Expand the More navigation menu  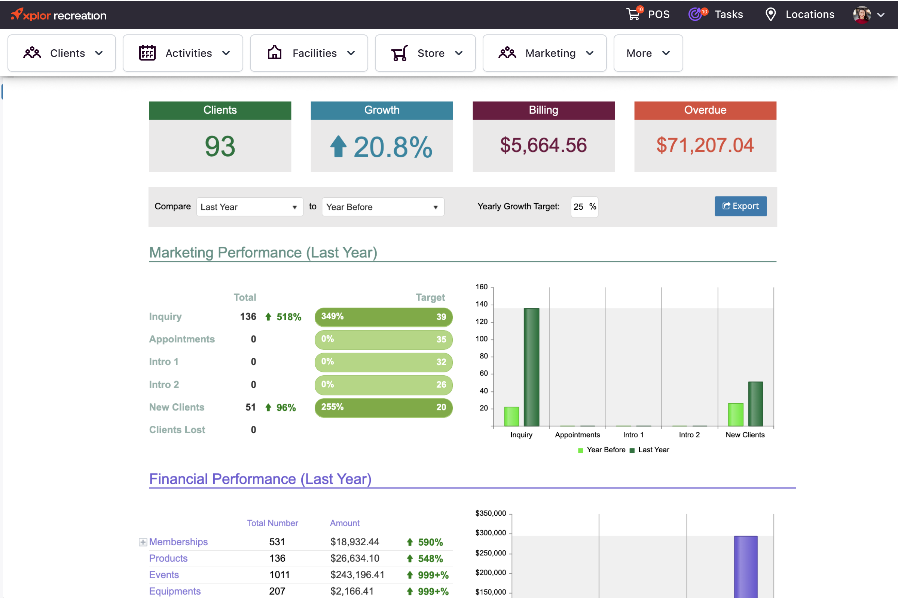click(x=648, y=53)
